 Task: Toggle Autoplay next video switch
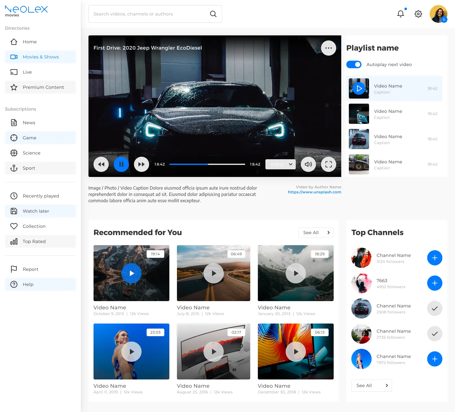354,64
